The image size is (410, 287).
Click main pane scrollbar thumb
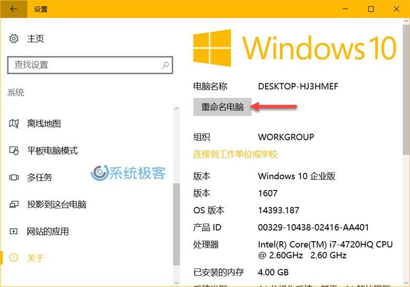coord(406,90)
